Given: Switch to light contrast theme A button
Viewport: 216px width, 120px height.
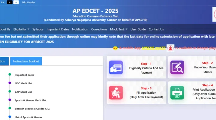Looking at the screenshot, I should [x=16, y=2].
